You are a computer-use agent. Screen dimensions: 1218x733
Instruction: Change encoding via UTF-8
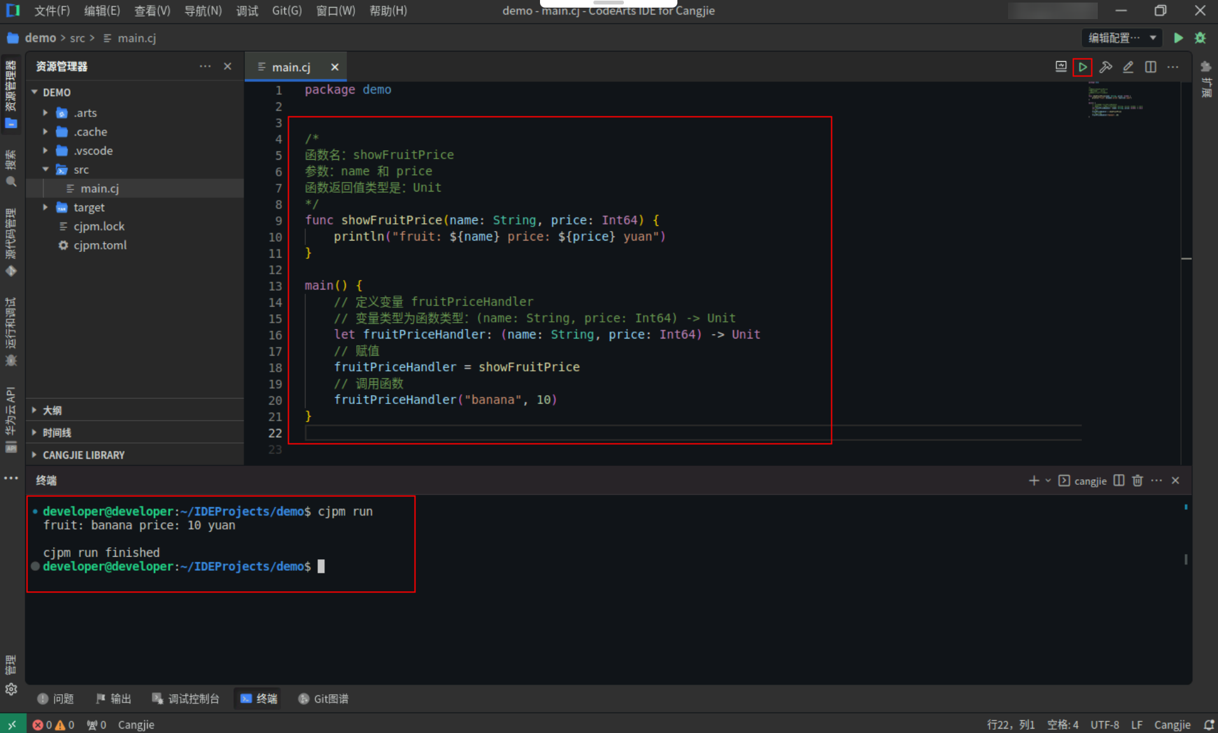[1105, 725]
